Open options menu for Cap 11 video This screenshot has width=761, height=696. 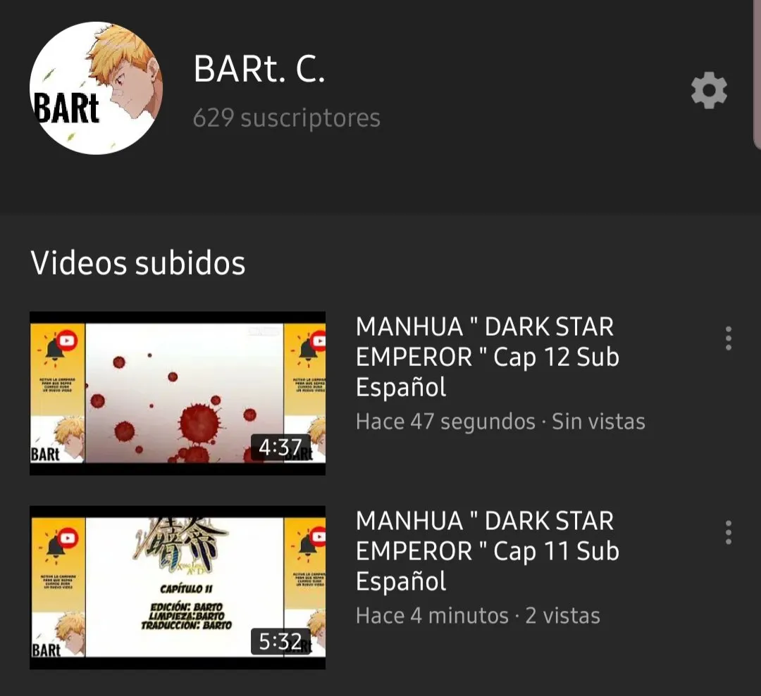coord(728,533)
